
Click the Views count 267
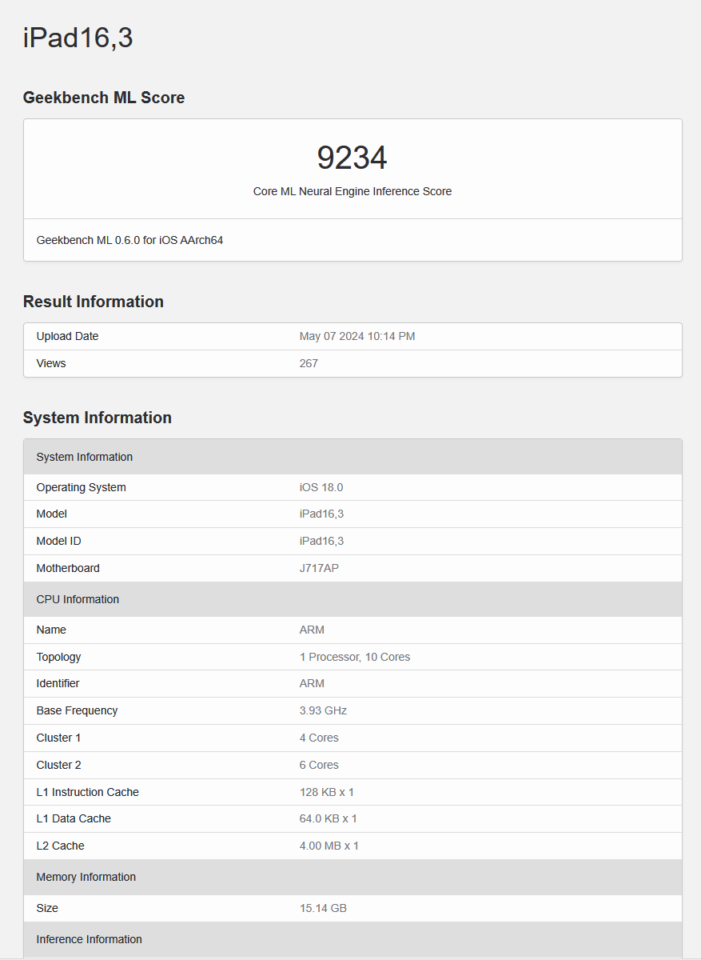(x=309, y=363)
